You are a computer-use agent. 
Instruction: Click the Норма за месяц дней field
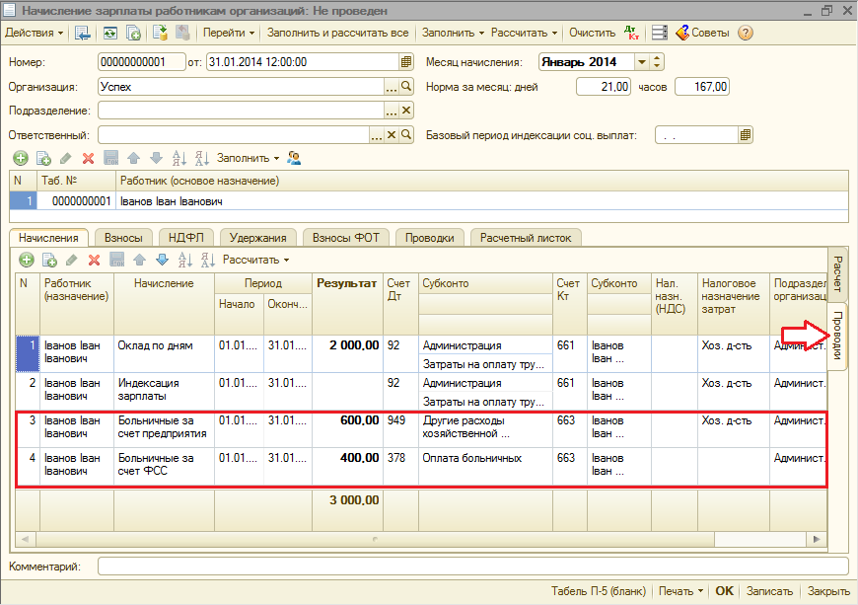coord(604,87)
